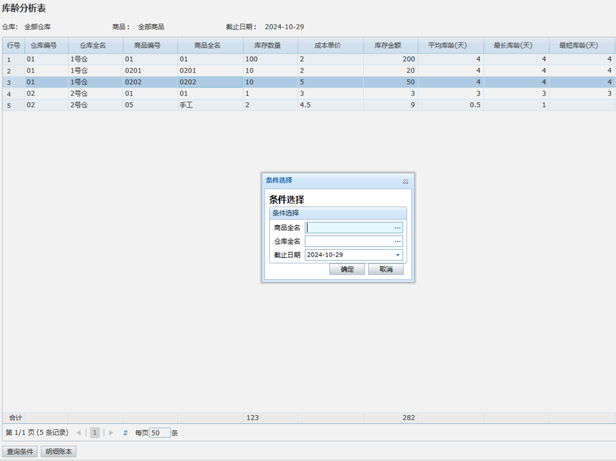Click the refresh icon in pagination bar
The height and width of the screenshot is (461, 616).
pyautogui.click(x=126, y=433)
